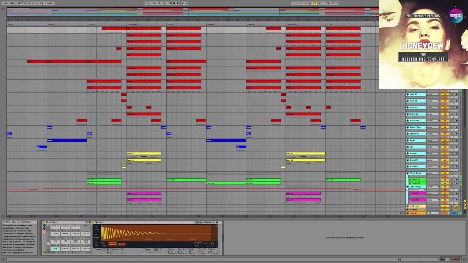Collapse the Tom 01 track with its fold arrow
This screenshot has width=468, height=263.
pos(408,94)
